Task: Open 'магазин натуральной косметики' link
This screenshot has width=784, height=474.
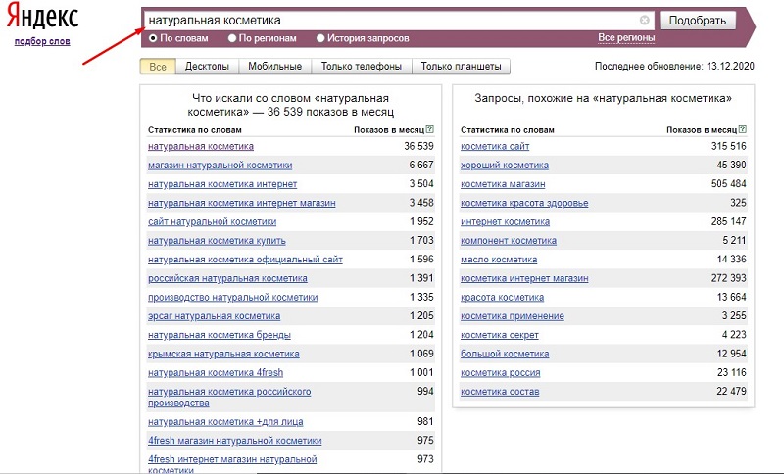Action: pyautogui.click(x=220, y=166)
